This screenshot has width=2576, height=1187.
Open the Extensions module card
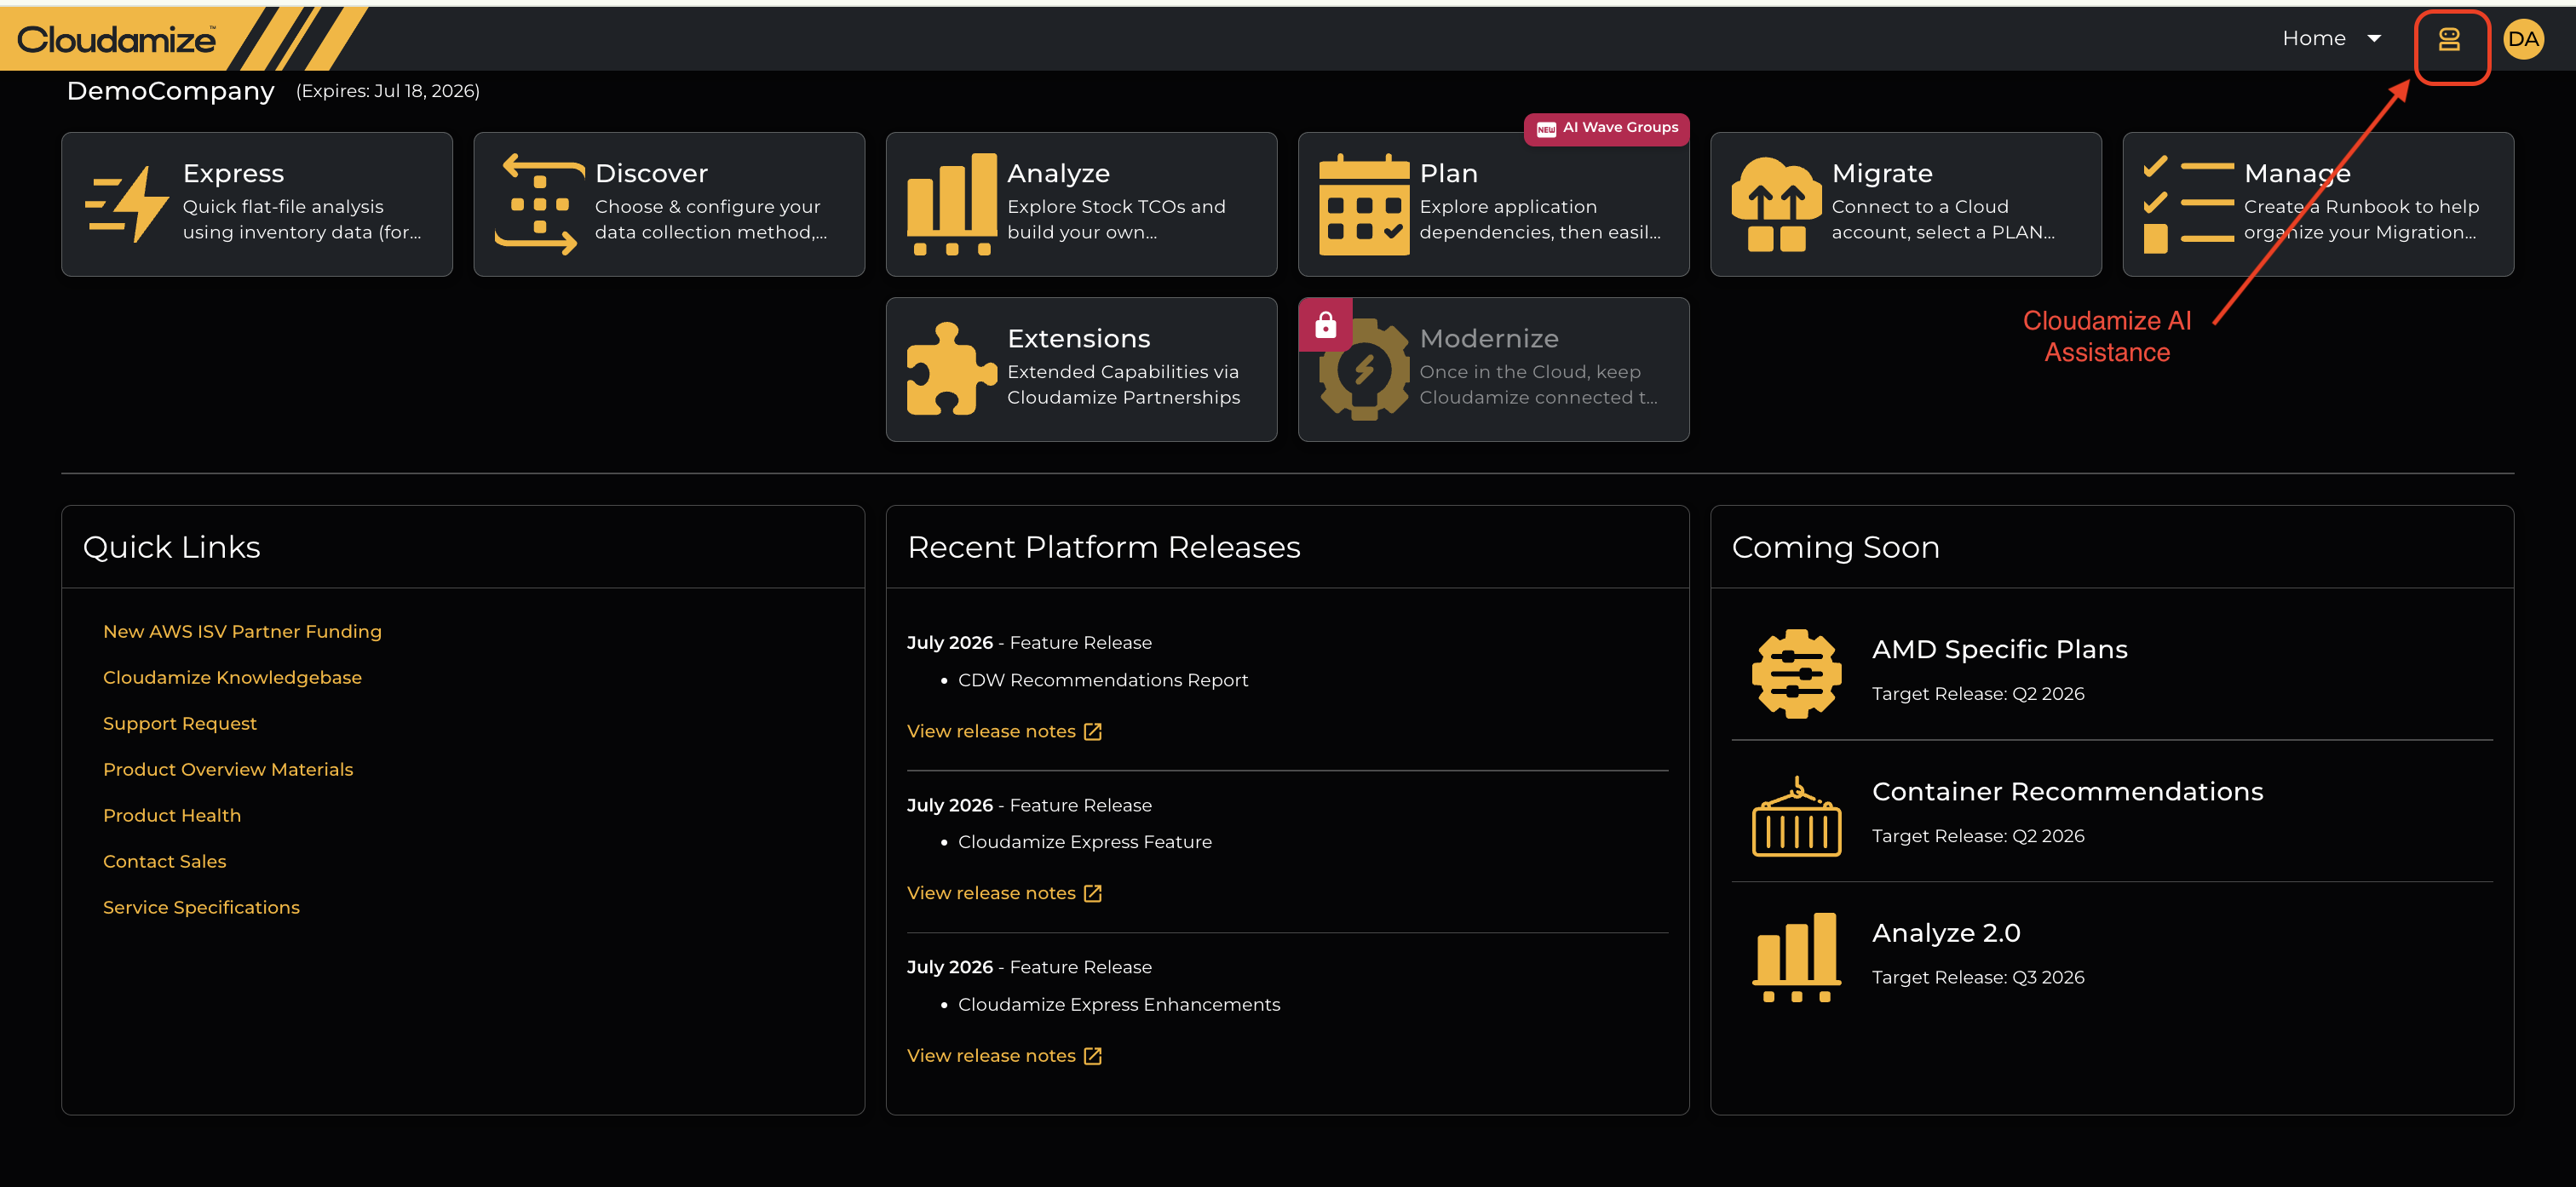pyautogui.click(x=1081, y=369)
